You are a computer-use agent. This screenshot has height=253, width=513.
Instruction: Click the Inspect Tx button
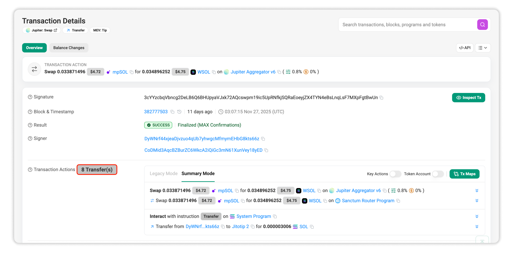pyautogui.click(x=468, y=98)
